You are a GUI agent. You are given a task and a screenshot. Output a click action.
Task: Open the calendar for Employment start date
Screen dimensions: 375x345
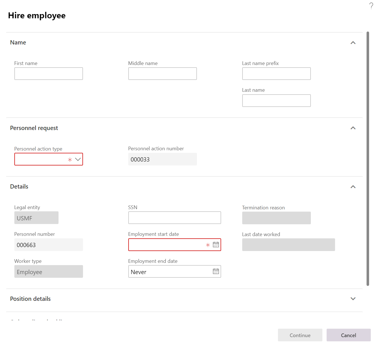pyautogui.click(x=216, y=245)
